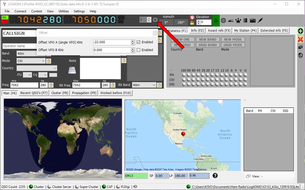Click the speaker icon in status bar
Image resolution: width=305 pixels, height=190 pixels.
click(136, 187)
